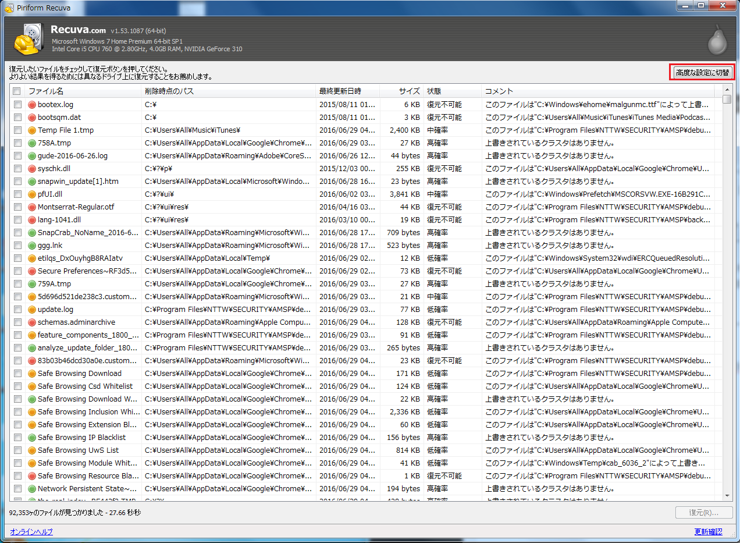Select the row SnapCrab_NoName_2016-6...
740x543 pixels.
pyautogui.click(x=361, y=233)
